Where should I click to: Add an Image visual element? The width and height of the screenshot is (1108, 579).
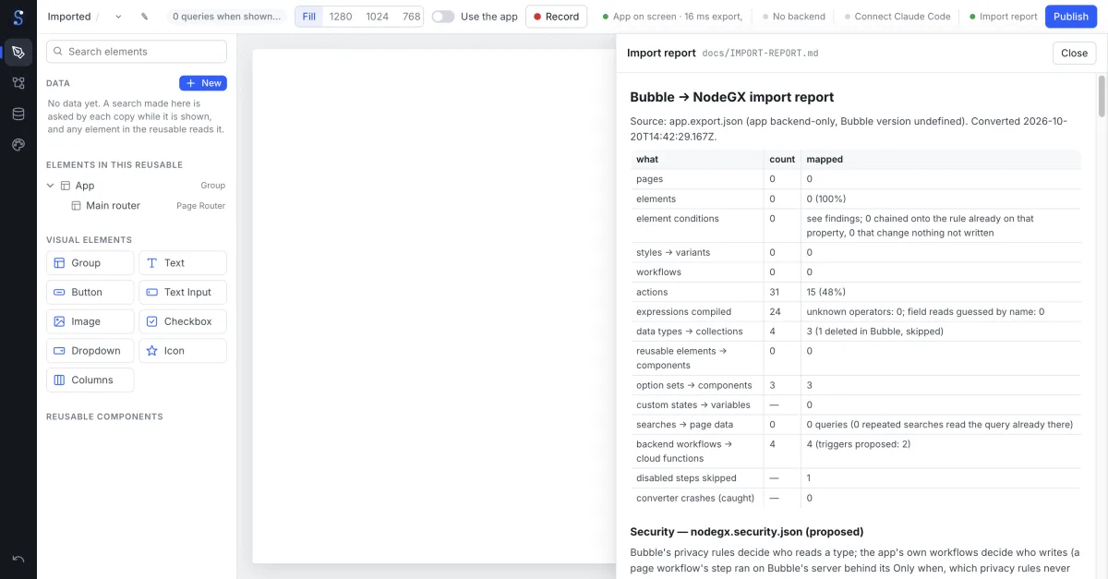(90, 321)
